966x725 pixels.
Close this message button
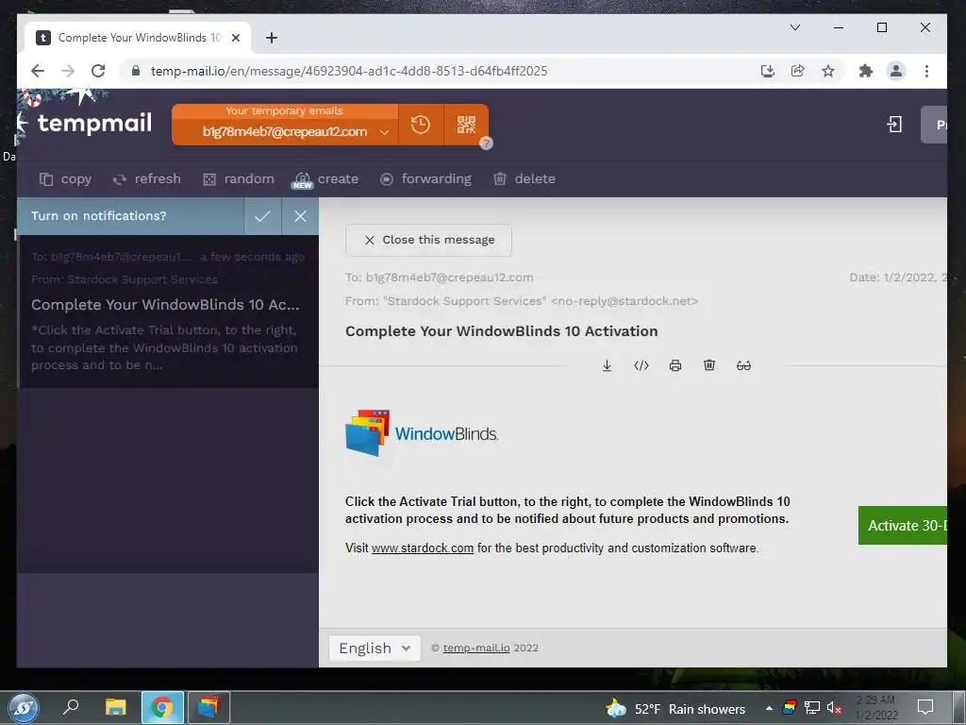[429, 240]
